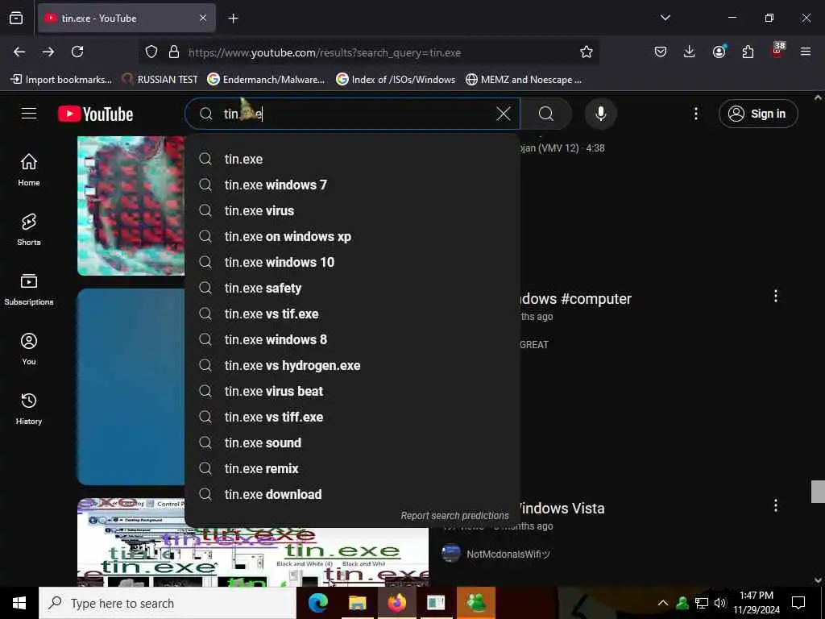Choose 'tin.exe vs tiff.exe' suggestion
825x619 pixels.
352,417
